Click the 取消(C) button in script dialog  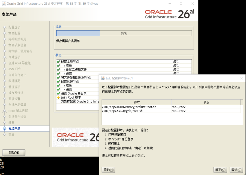point(236,170)
